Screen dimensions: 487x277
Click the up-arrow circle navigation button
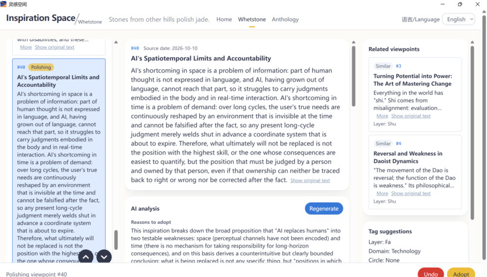click(x=86, y=257)
